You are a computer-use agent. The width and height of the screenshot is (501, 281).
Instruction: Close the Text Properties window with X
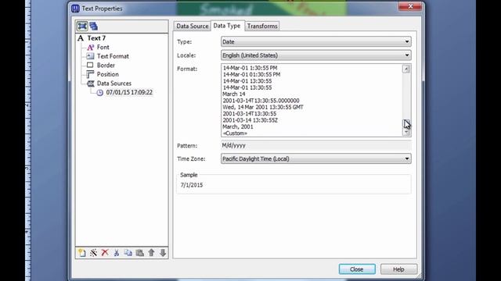(x=410, y=6)
